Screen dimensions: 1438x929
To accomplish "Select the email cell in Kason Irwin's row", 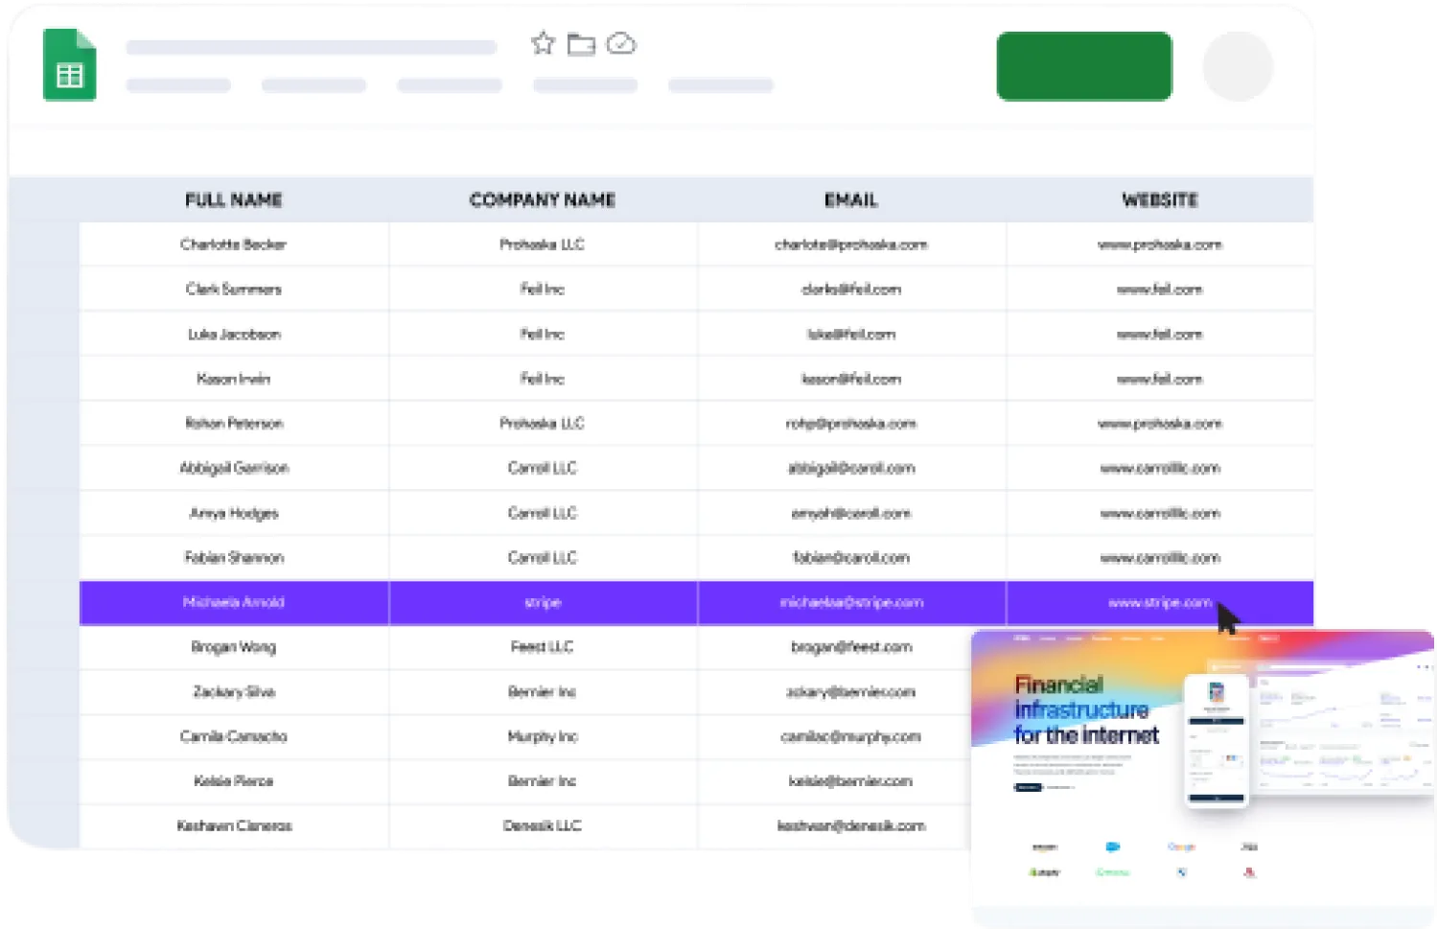I will click(x=851, y=379).
